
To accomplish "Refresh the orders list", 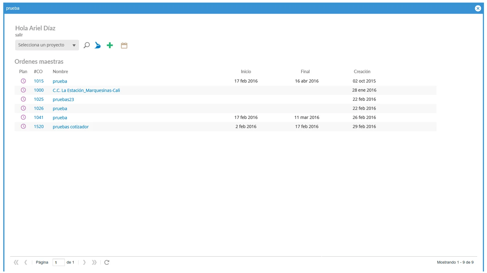I will (x=107, y=262).
